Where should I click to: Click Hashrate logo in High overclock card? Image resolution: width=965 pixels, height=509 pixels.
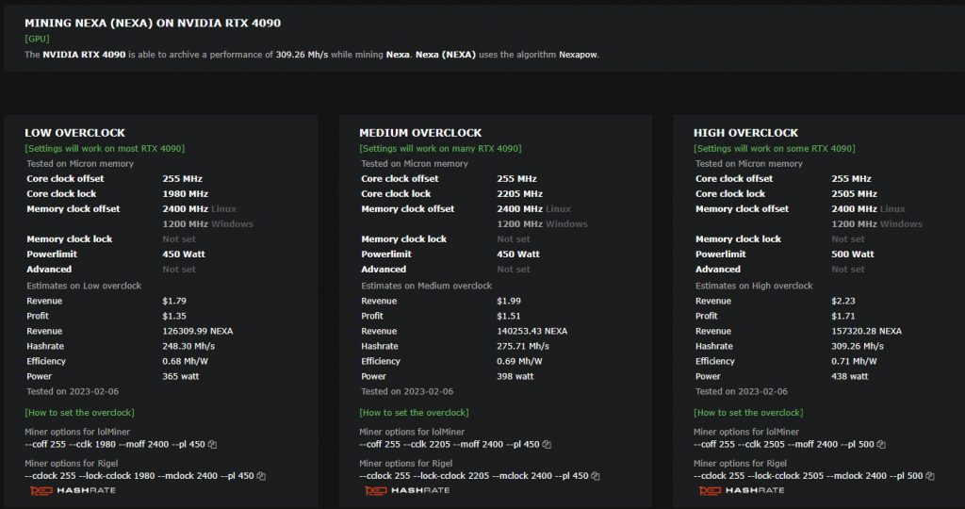(741, 490)
